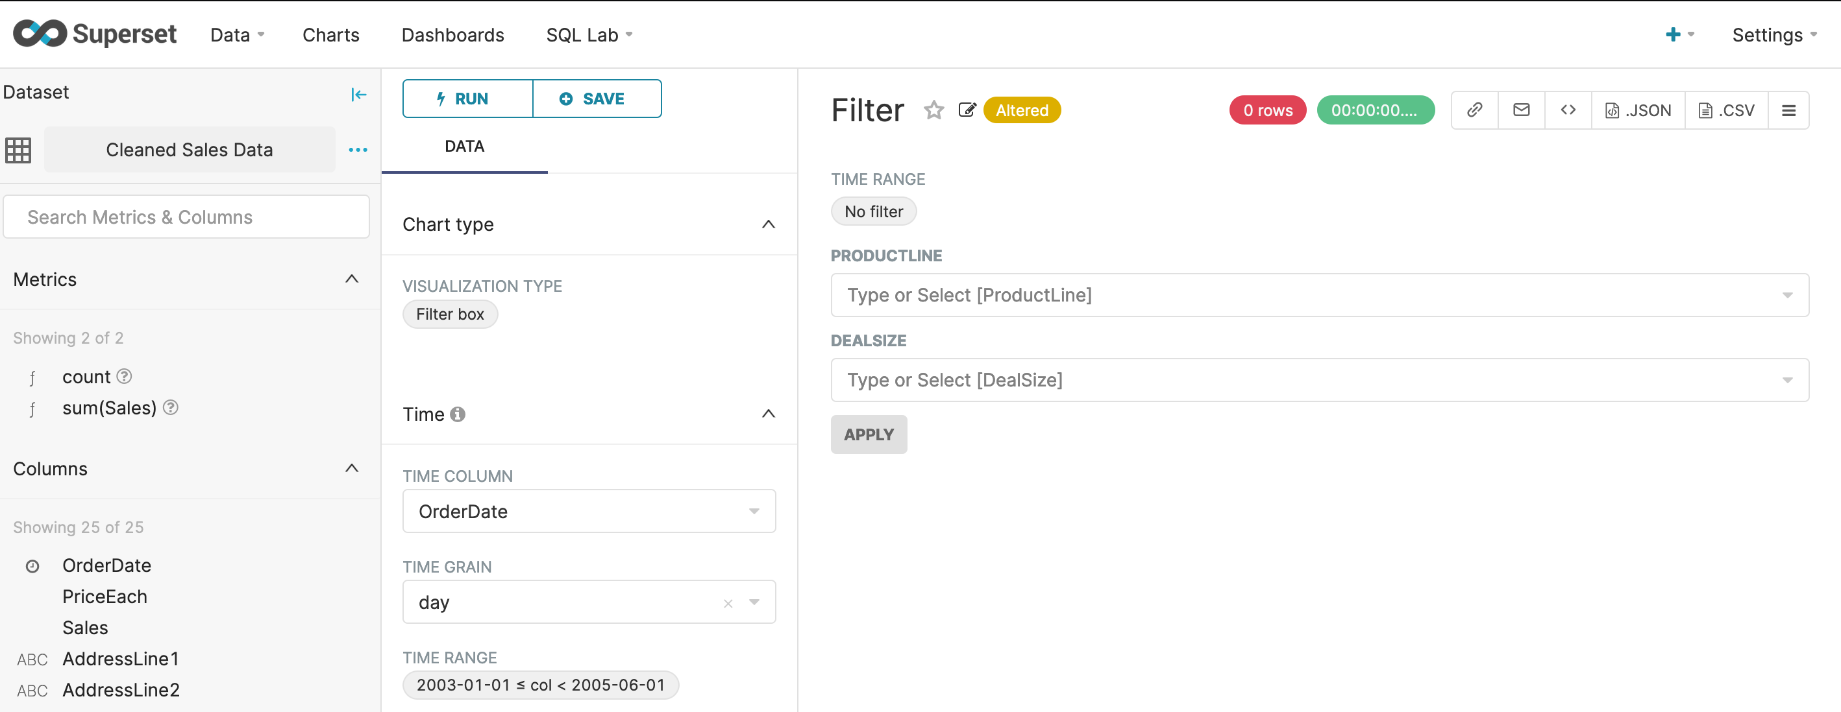Open the Time Column OrderDate dropdown
Viewport: 1841px width, 712px height.
(x=588, y=512)
